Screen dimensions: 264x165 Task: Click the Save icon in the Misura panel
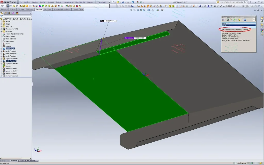tap(245, 20)
